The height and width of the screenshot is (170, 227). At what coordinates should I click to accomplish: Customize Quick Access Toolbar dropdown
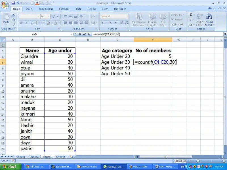pyautogui.click(x=53, y=3)
